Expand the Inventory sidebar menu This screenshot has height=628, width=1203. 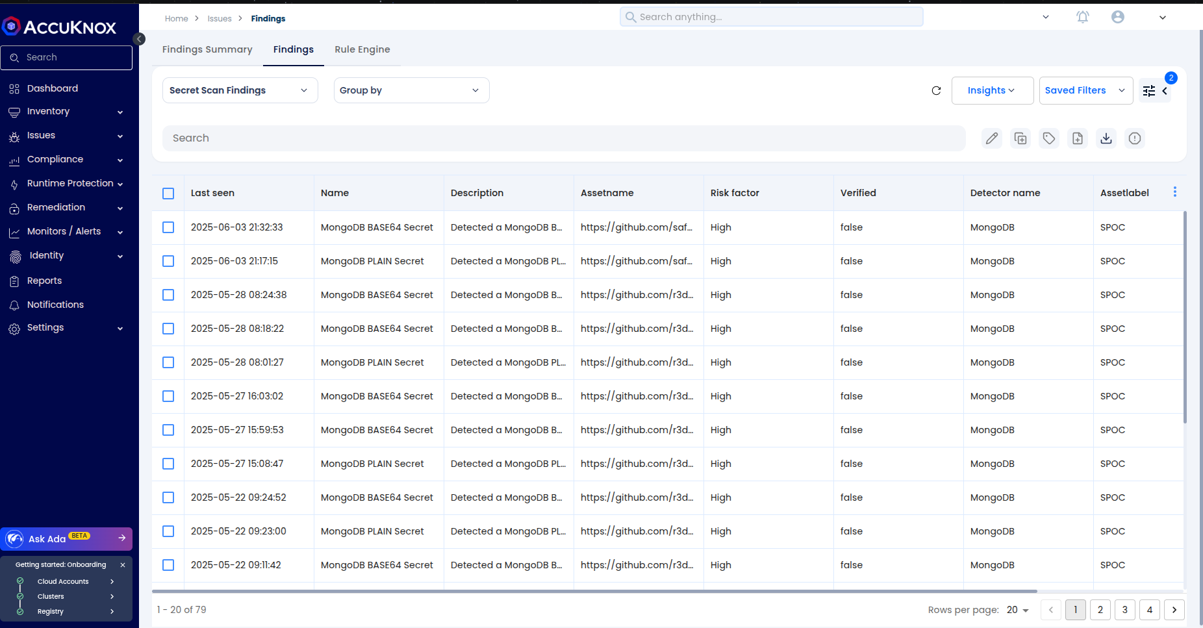coord(66,112)
